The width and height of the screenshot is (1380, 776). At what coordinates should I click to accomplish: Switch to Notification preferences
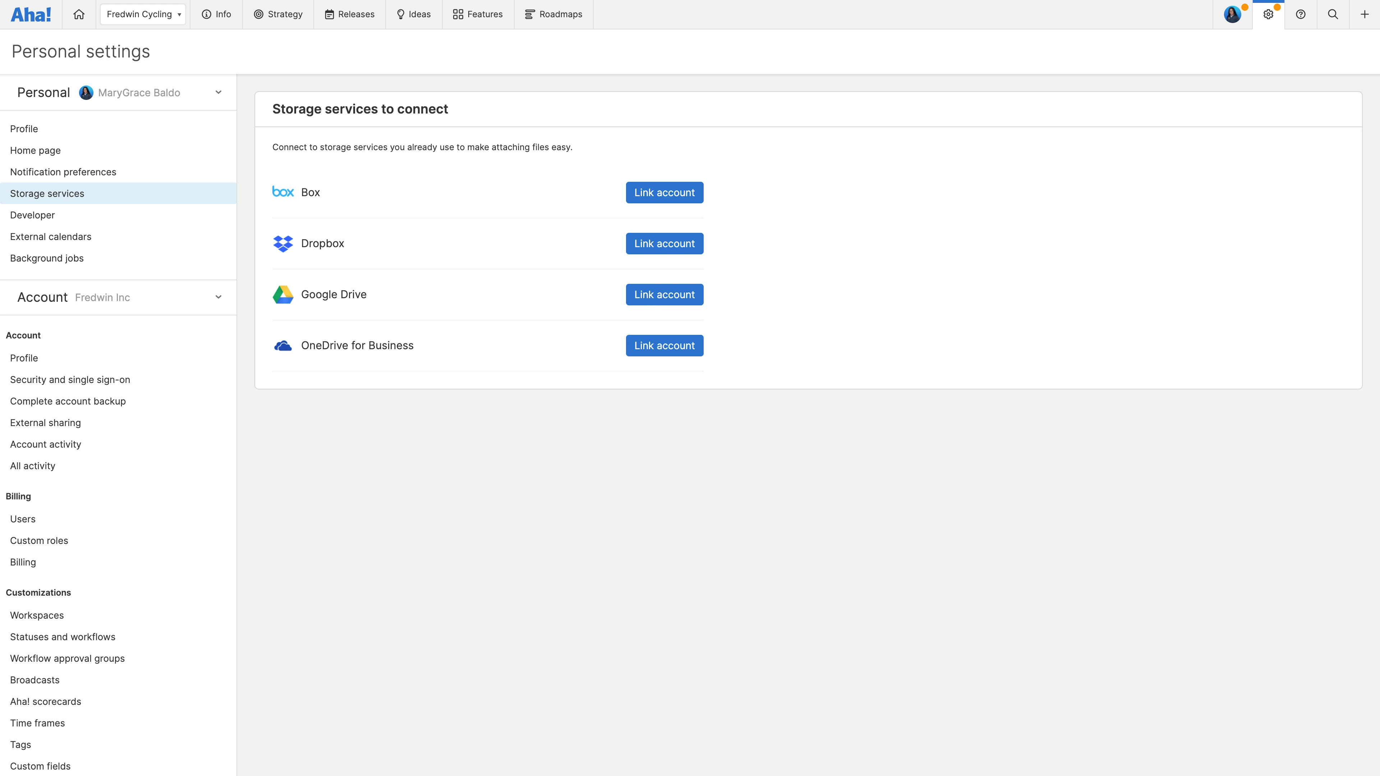click(63, 172)
